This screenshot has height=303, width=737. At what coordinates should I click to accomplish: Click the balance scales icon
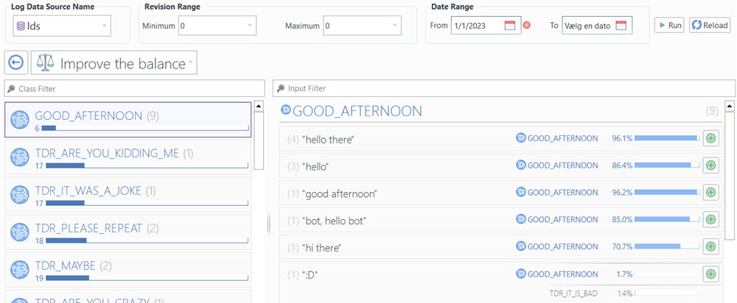pyautogui.click(x=46, y=63)
